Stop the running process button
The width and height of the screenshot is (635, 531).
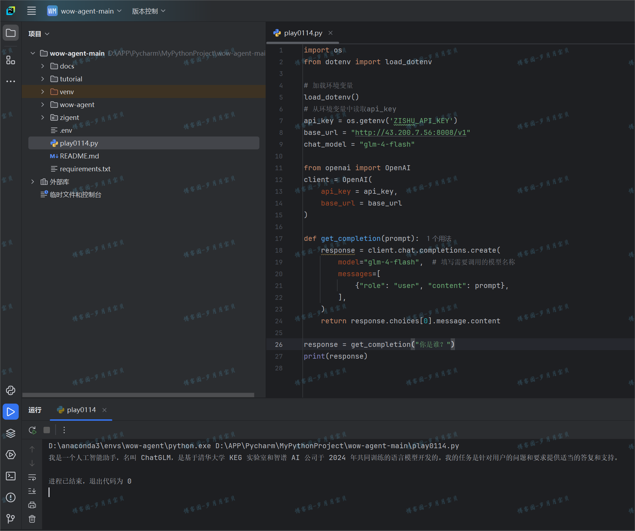point(47,430)
